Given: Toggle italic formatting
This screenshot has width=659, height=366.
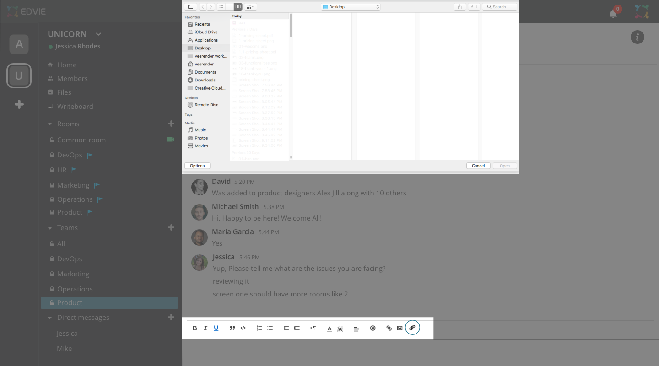Looking at the screenshot, I should (x=205, y=328).
